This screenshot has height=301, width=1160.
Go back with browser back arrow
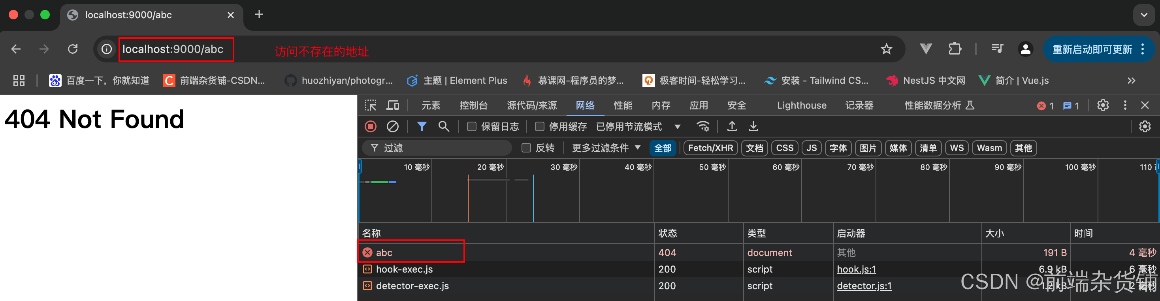pyautogui.click(x=16, y=49)
